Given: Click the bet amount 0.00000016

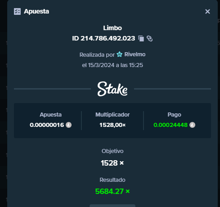Looking at the screenshot, I should [x=47, y=125].
